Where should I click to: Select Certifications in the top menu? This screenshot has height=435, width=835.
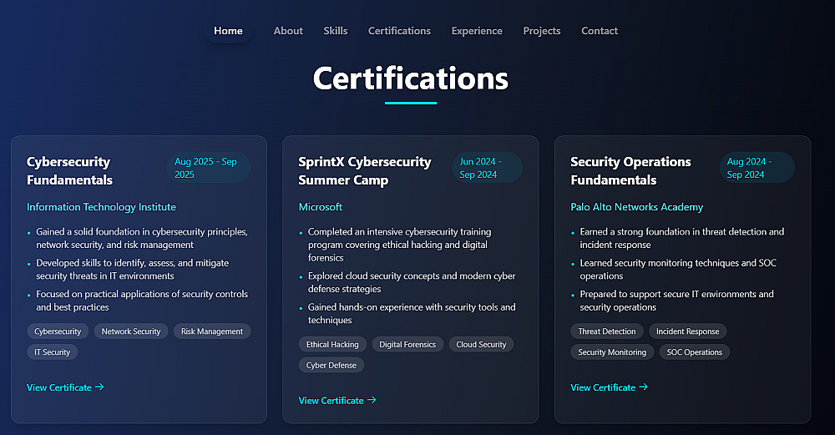pyautogui.click(x=399, y=31)
